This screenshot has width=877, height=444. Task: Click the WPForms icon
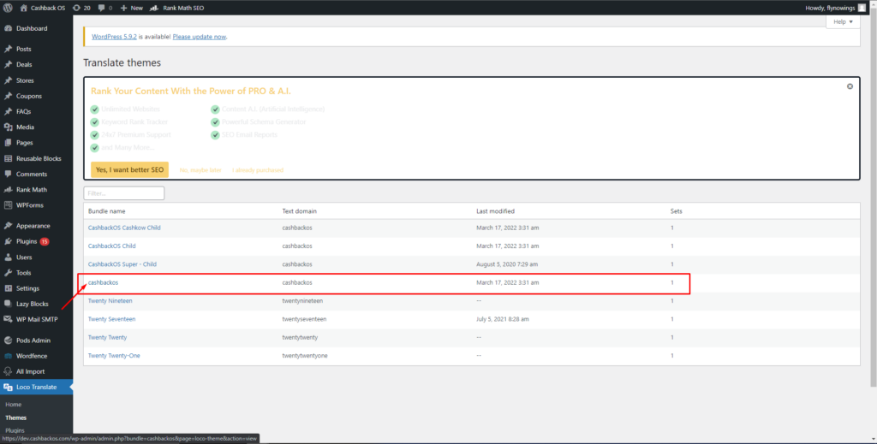pos(8,205)
